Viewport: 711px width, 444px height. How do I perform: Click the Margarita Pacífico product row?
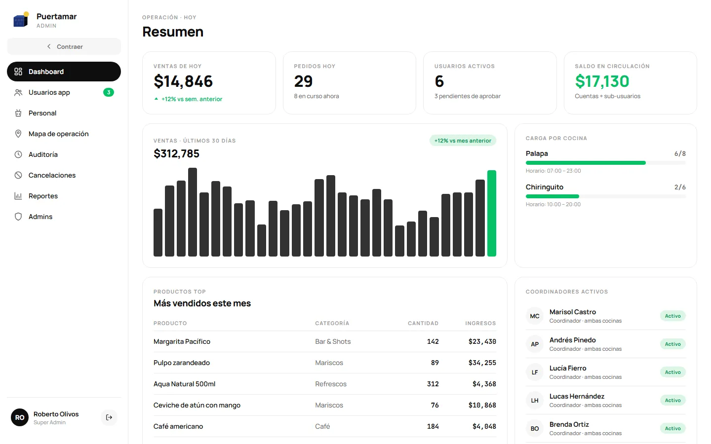pos(325,341)
